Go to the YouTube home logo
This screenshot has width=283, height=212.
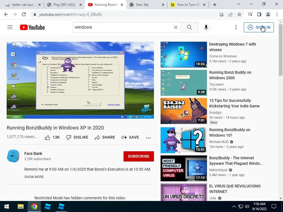(x=32, y=27)
